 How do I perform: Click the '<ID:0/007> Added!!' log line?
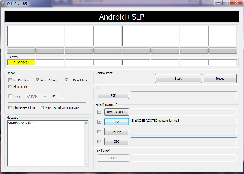(x=22, y=123)
